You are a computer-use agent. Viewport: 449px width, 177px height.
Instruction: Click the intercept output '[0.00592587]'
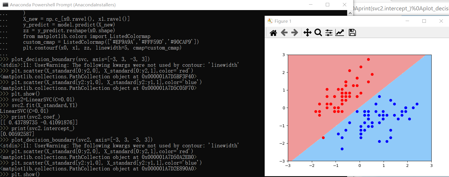(17, 134)
